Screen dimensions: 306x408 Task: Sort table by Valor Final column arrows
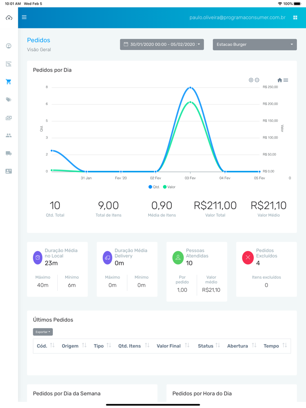coord(187,345)
